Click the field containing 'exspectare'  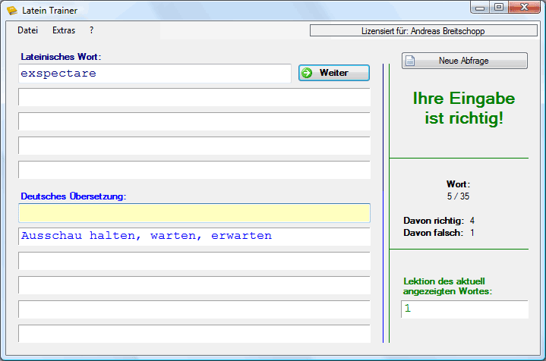155,74
